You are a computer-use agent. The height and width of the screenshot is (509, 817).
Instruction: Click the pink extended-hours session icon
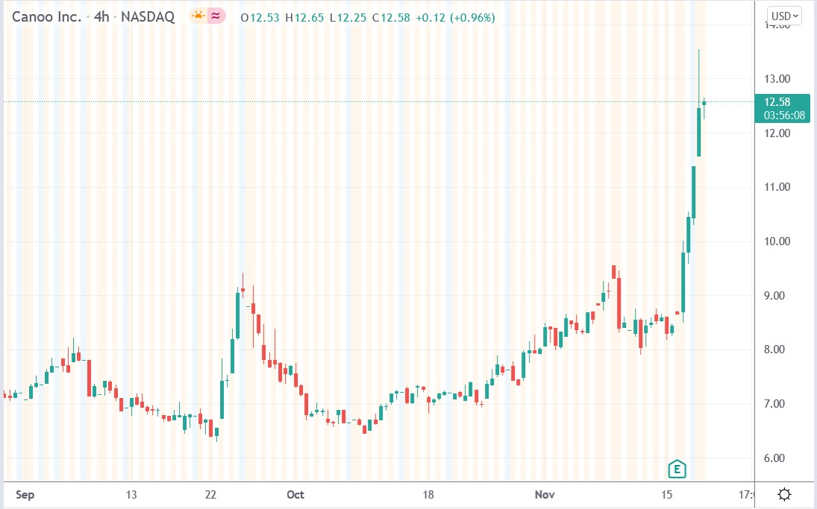(x=215, y=15)
